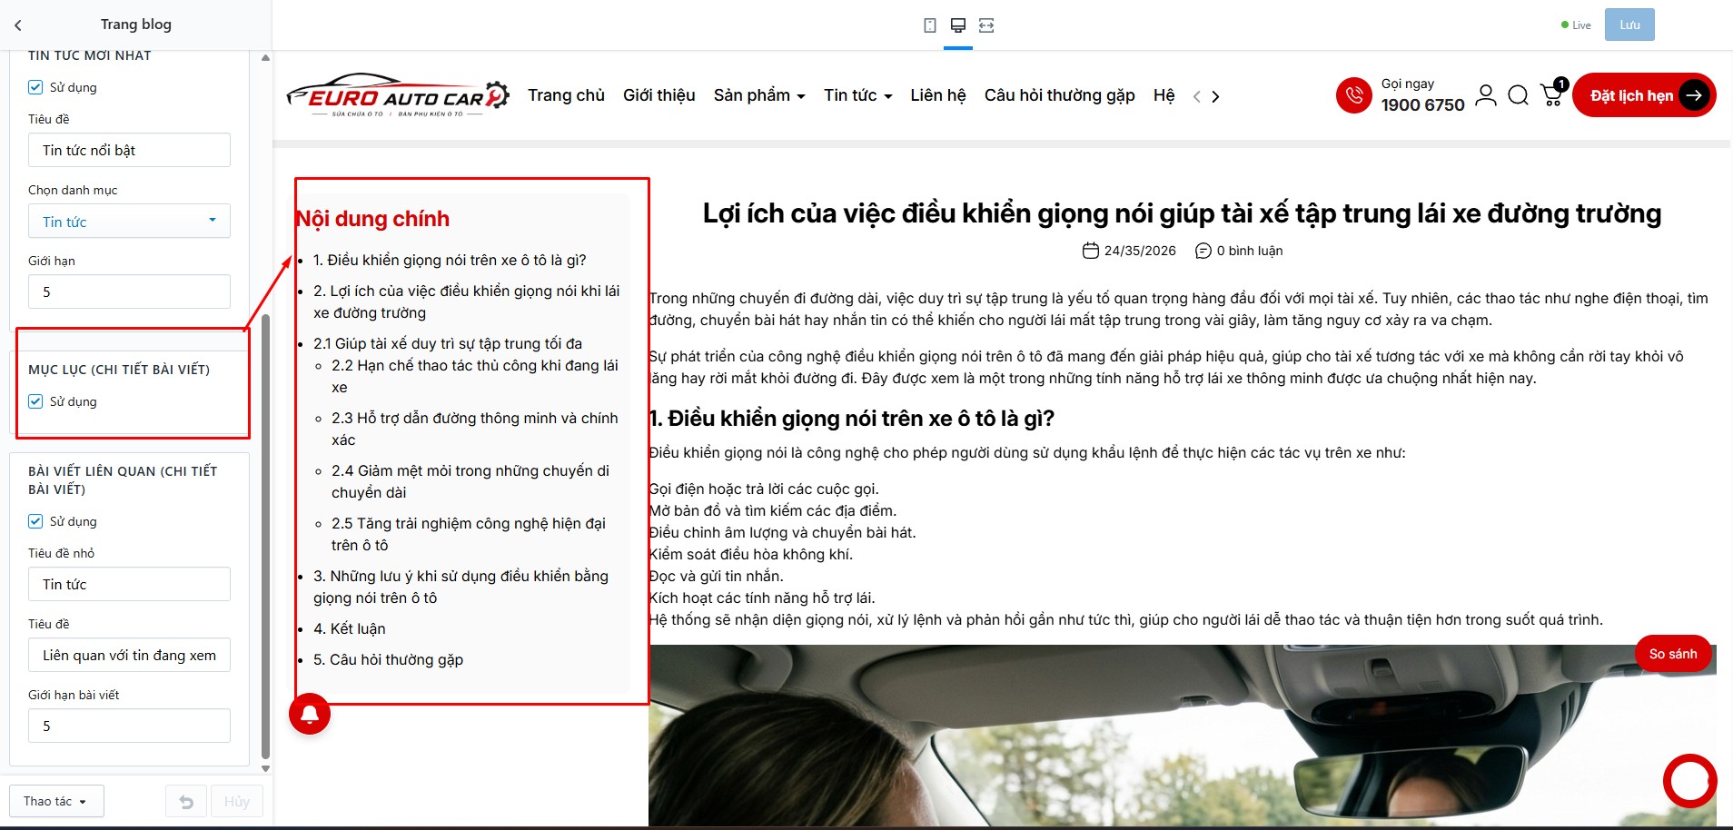Click the Hủy cancel button
The image size is (1733, 830).
coord(237,802)
